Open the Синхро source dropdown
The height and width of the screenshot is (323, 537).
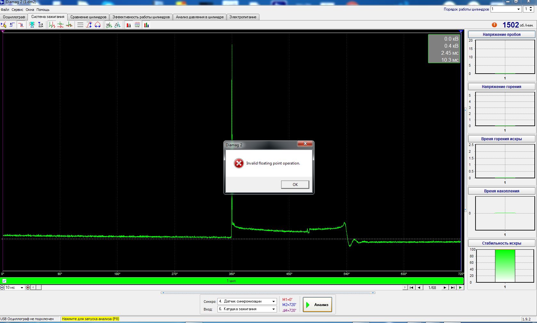point(273,301)
